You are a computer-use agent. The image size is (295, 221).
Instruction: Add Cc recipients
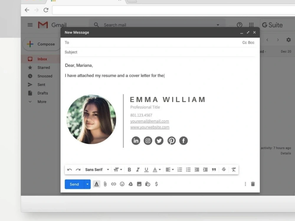[245, 42]
